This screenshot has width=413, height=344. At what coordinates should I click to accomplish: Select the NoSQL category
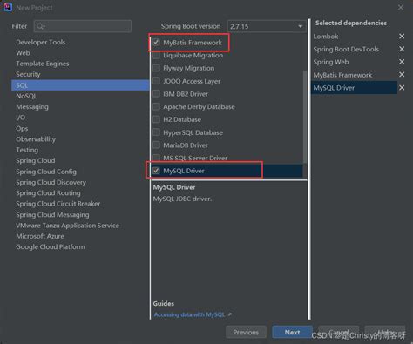[26, 96]
